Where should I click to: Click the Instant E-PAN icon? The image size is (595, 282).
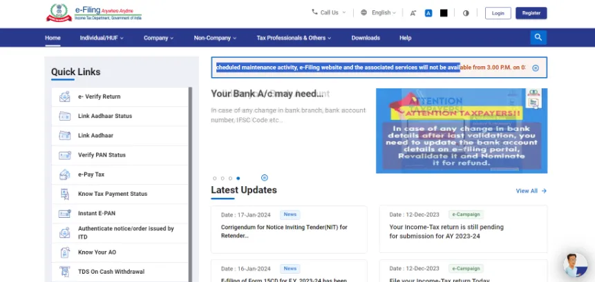64,214
